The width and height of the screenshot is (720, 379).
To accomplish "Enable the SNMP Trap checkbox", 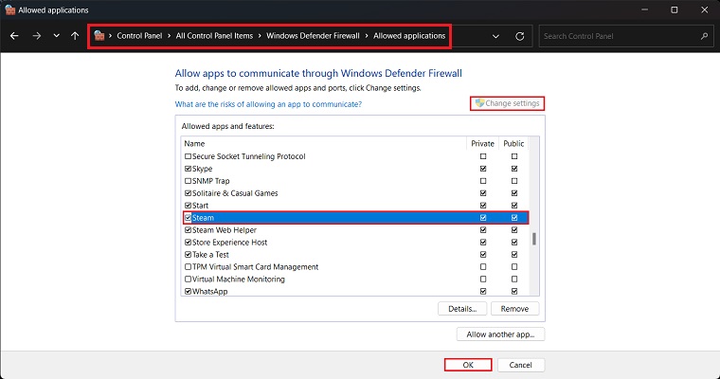I will [188, 181].
